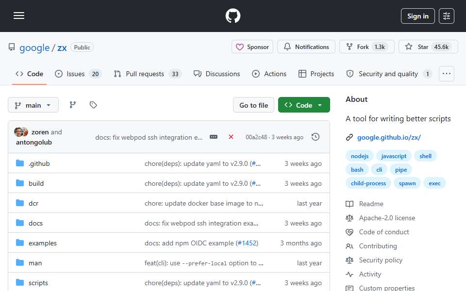Open the Discussions tab
The height and width of the screenshot is (291, 466).
pos(216,74)
